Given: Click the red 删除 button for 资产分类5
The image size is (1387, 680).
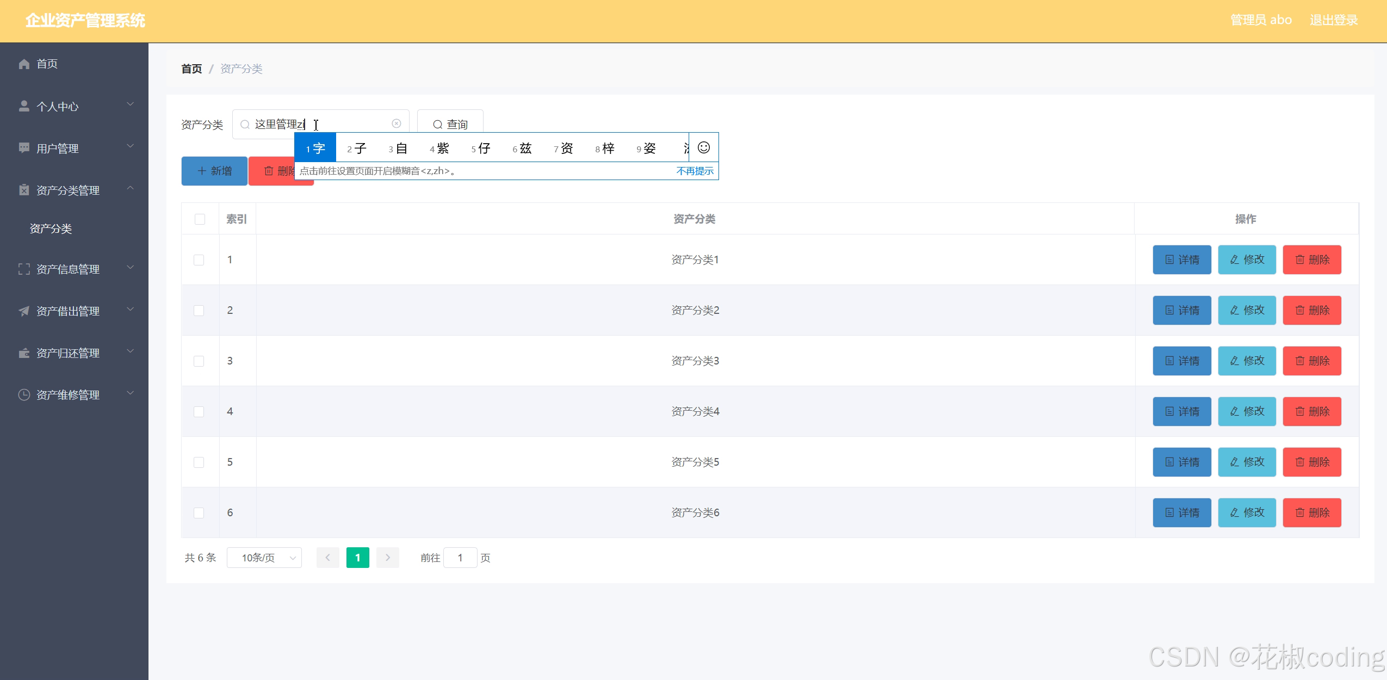Looking at the screenshot, I should (1311, 462).
